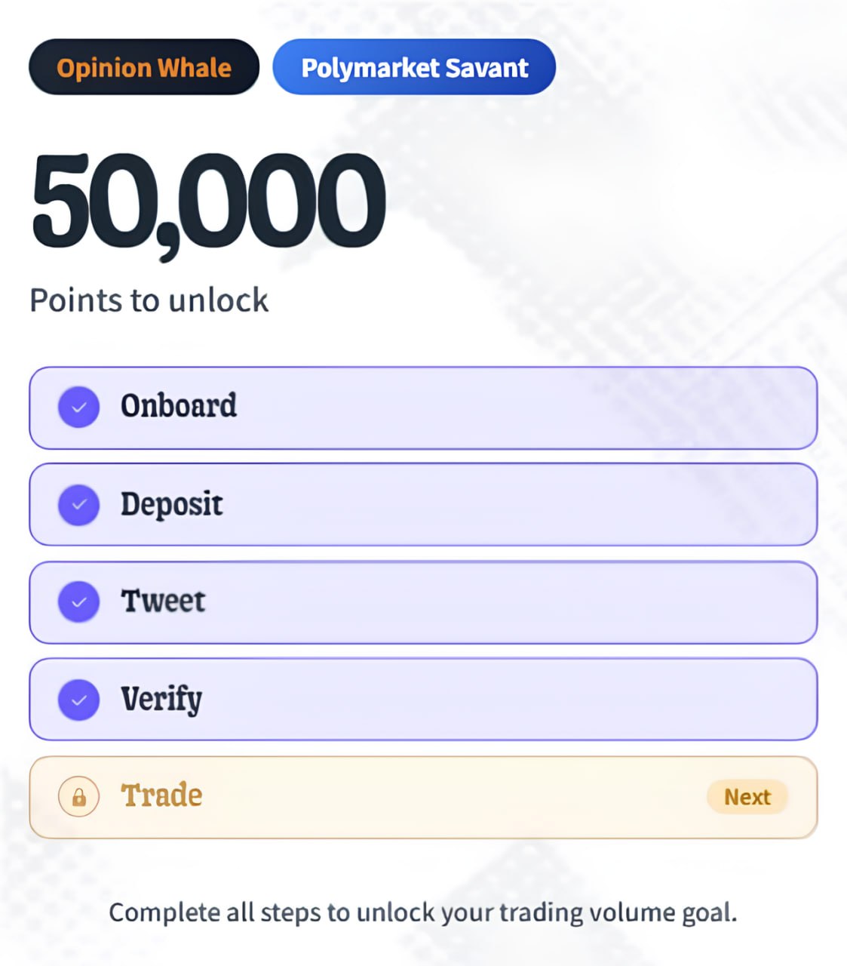Click the 'Points to unlock' caption
The width and height of the screenshot is (847, 966).
(149, 300)
